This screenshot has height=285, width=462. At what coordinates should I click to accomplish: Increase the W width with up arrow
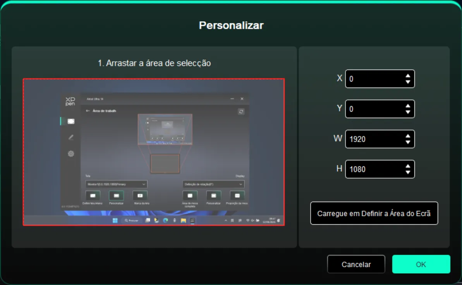pos(408,136)
